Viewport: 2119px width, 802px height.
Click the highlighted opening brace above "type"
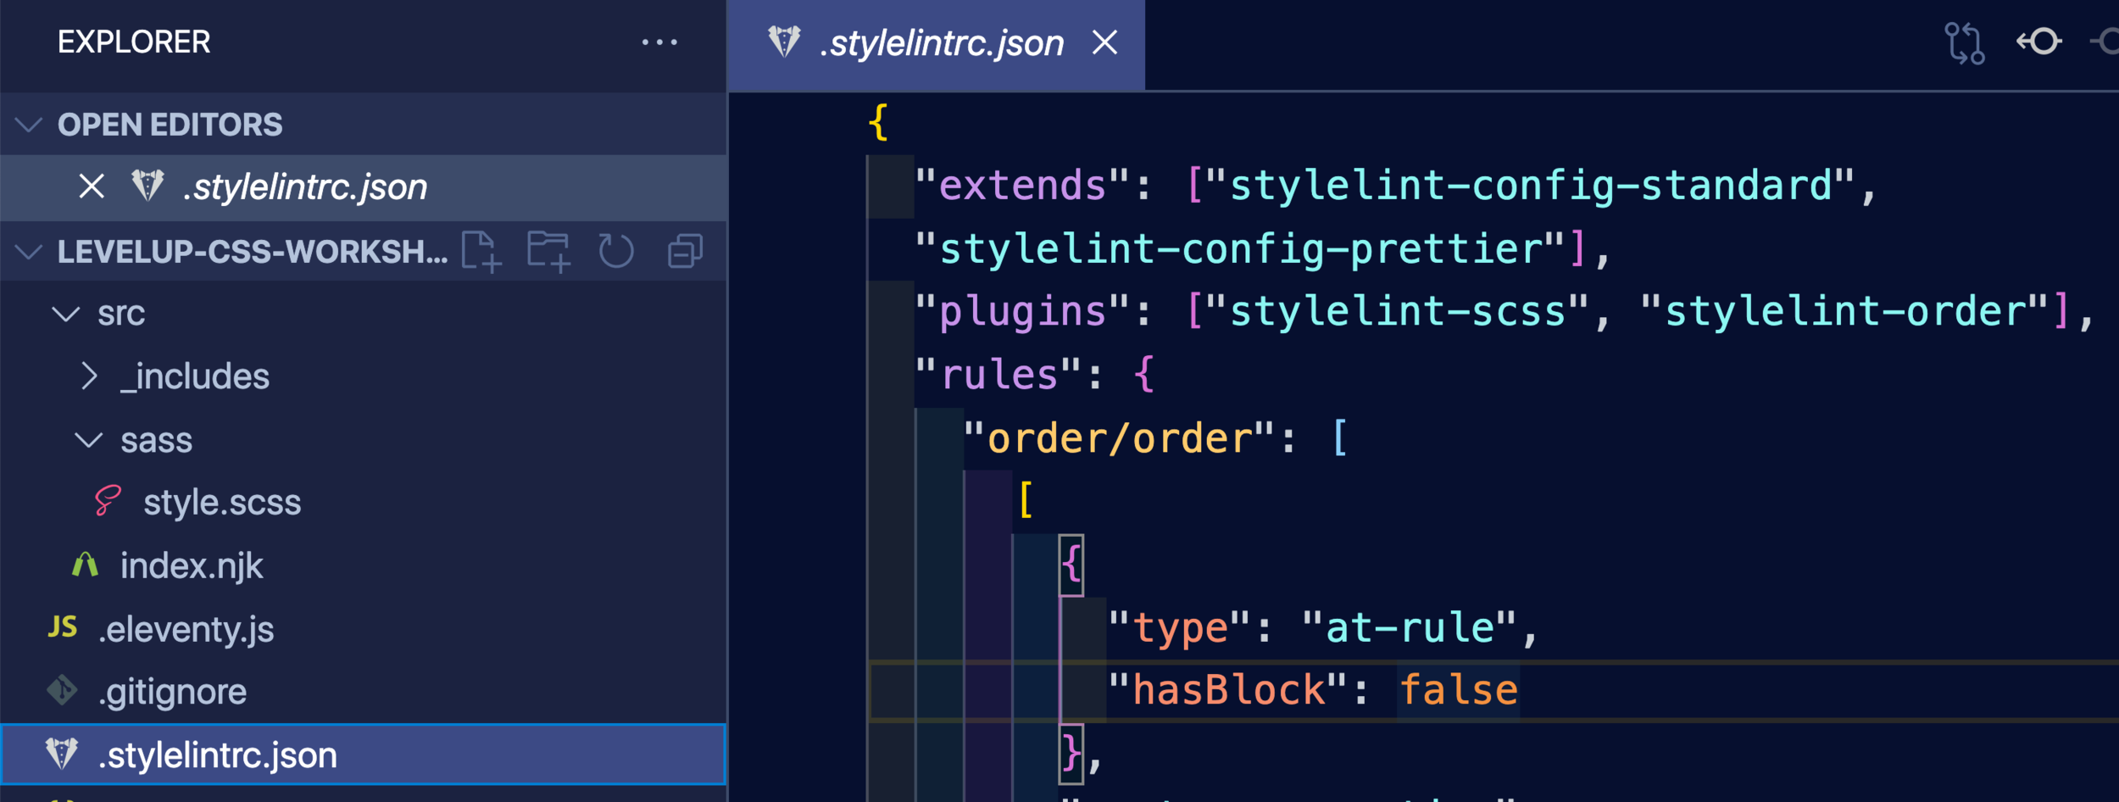(1071, 565)
